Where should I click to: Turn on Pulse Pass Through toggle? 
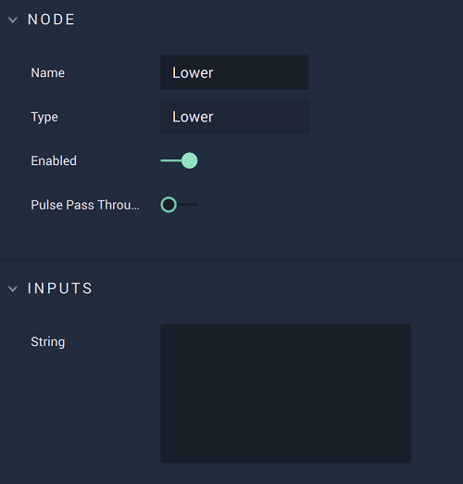coord(179,205)
